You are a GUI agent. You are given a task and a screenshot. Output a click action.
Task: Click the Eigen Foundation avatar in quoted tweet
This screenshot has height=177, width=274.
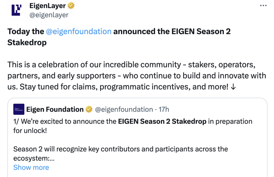19,109
